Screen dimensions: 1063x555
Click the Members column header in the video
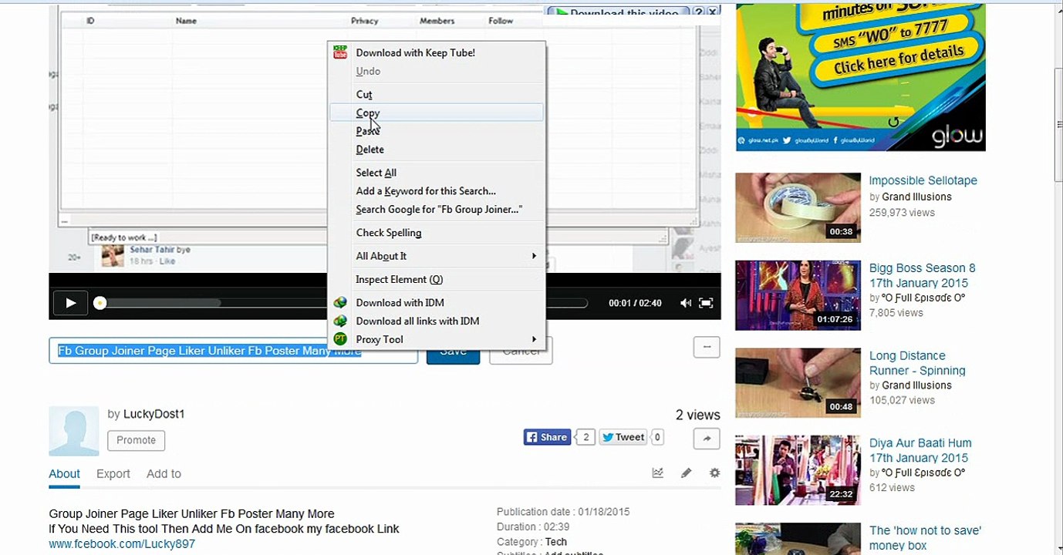pos(437,21)
